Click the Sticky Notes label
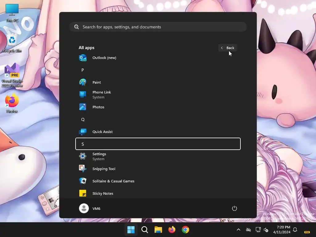This screenshot has width=316, height=237. [103, 193]
